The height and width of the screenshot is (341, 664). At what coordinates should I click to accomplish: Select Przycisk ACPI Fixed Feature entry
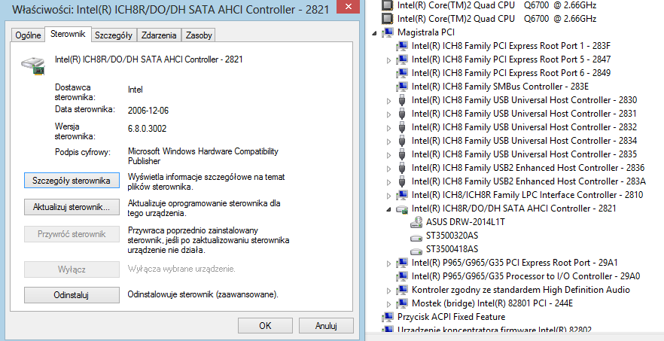(451, 316)
